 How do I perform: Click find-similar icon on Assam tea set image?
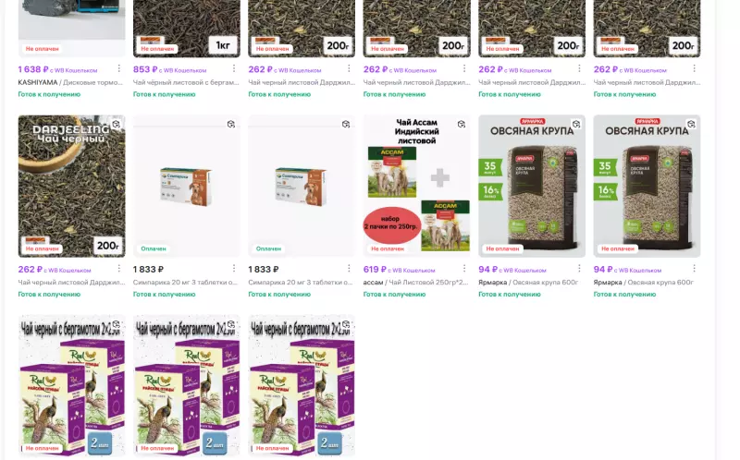(x=461, y=125)
